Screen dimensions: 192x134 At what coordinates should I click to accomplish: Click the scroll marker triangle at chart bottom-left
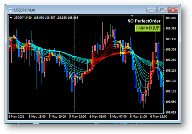[x=10, y=113]
